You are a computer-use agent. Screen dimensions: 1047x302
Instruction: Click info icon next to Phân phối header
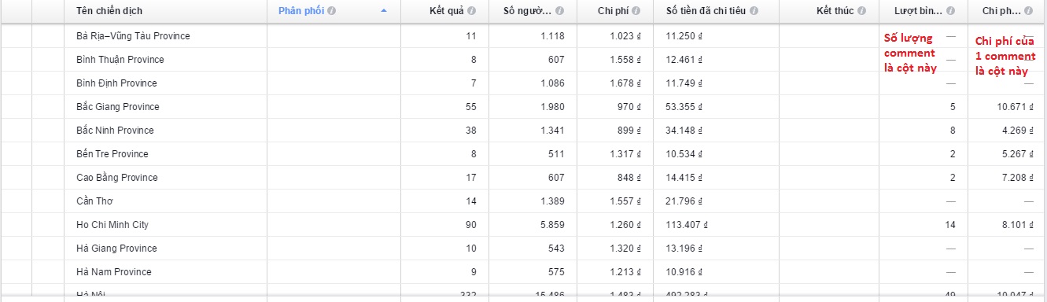pyautogui.click(x=331, y=11)
